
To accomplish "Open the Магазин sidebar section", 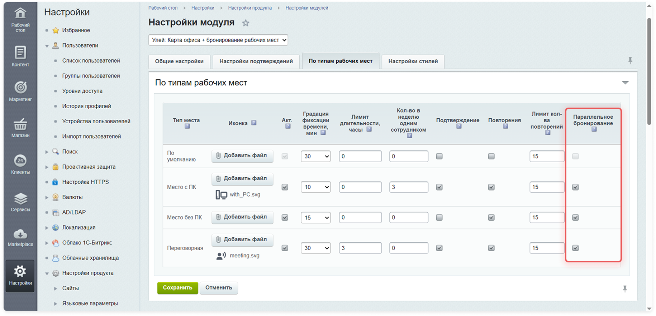I will [20, 128].
